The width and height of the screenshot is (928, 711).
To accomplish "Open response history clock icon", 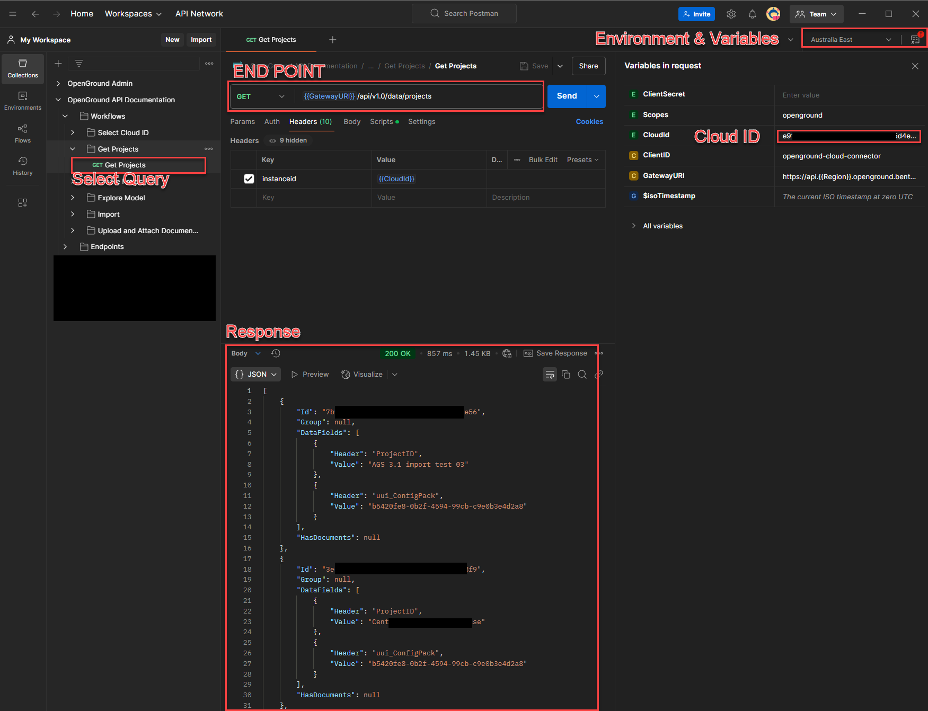I will (x=276, y=353).
